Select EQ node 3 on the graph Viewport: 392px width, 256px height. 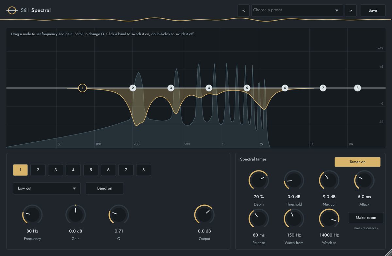[x=171, y=88]
